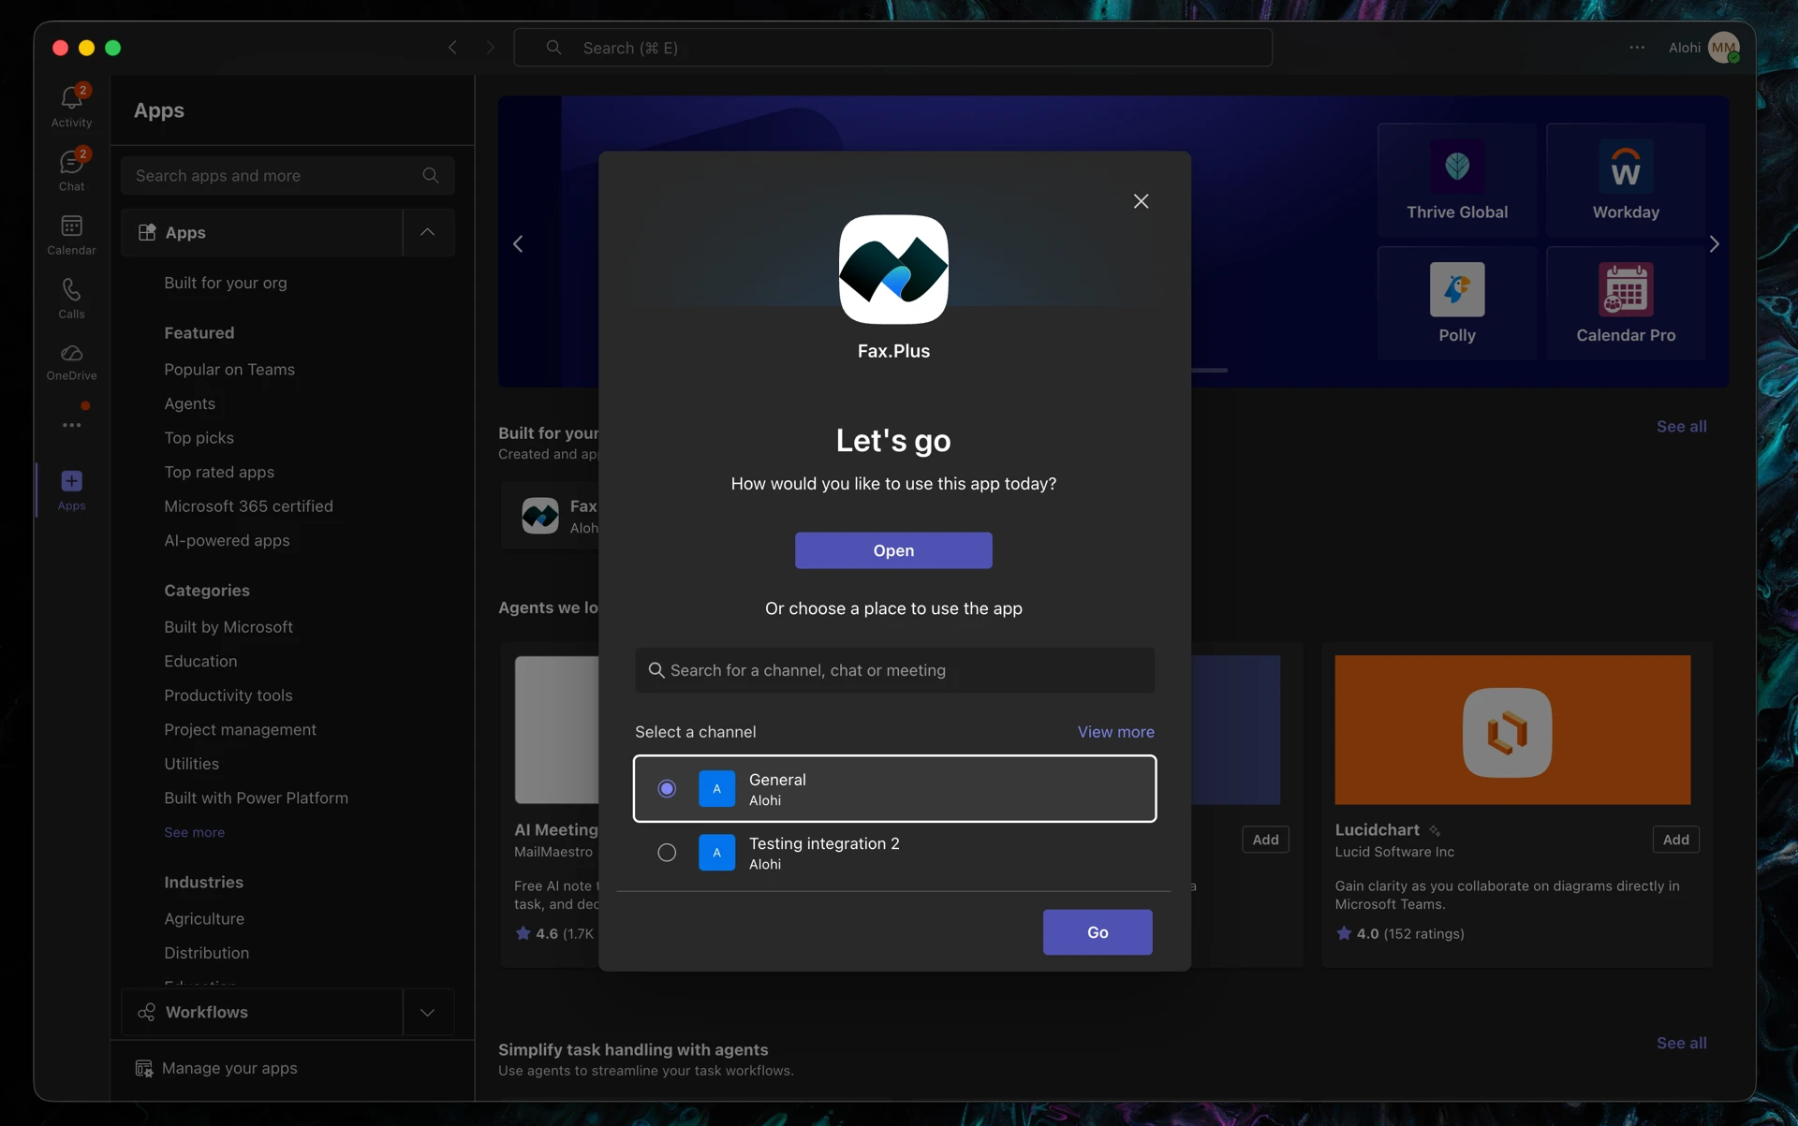
Task: Click the Workflows icon in left panel
Action: tap(147, 1013)
